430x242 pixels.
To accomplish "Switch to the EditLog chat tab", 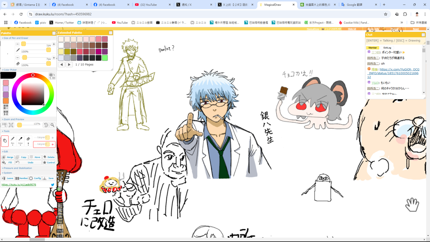I will click(387, 48).
